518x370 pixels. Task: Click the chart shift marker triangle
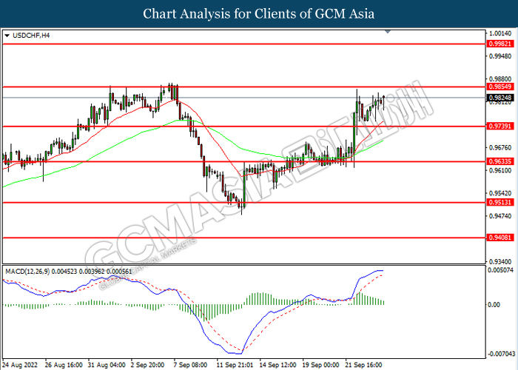pyautogui.click(x=388, y=32)
